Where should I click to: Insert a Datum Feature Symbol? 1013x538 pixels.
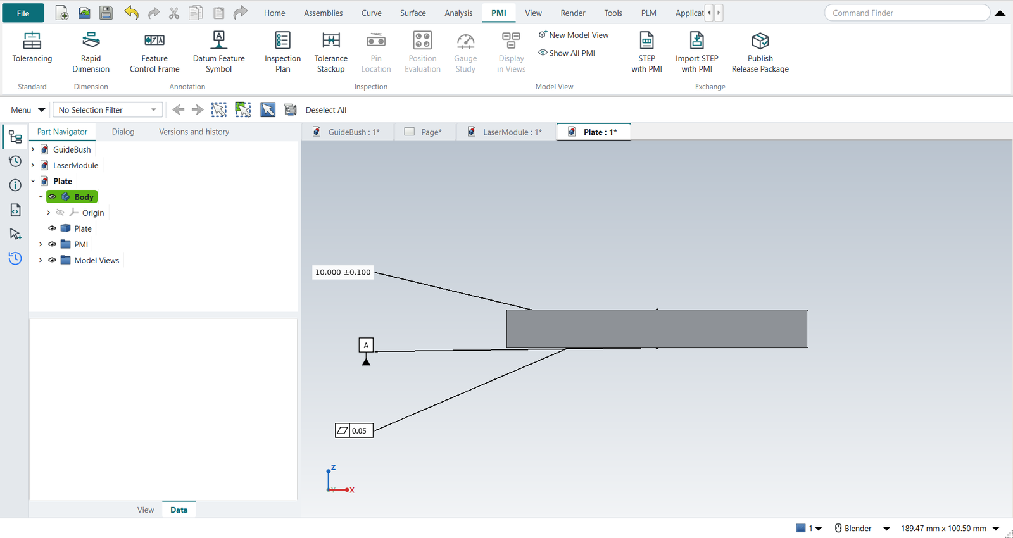click(219, 52)
